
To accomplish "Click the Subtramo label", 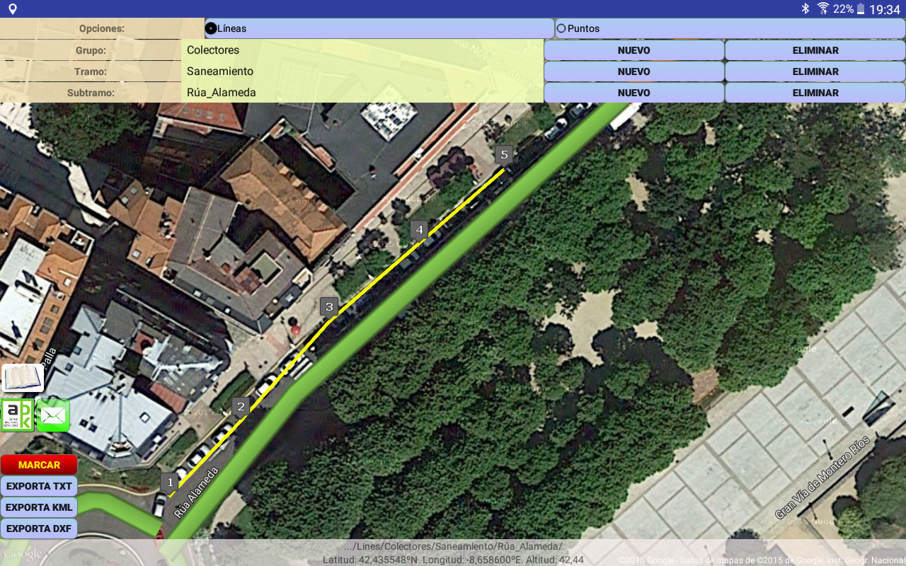I will 91,93.
